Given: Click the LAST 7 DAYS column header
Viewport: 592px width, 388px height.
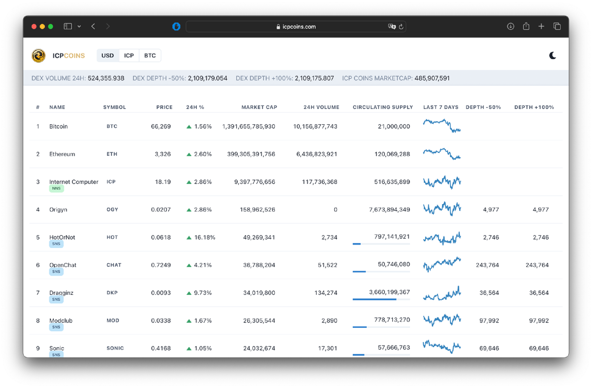Looking at the screenshot, I should [441, 107].
